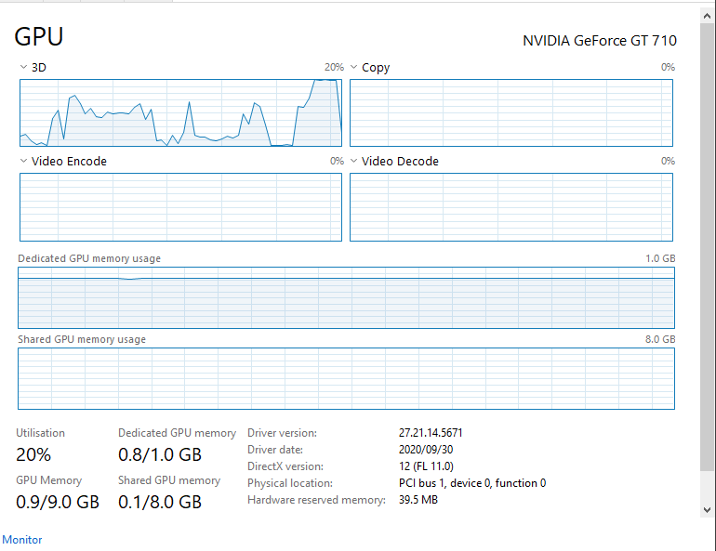The height and width of the screenshot is (551, 716).
Task: Click the NVIDIA GeForce GT 710 title
Action: pos(600,41)
